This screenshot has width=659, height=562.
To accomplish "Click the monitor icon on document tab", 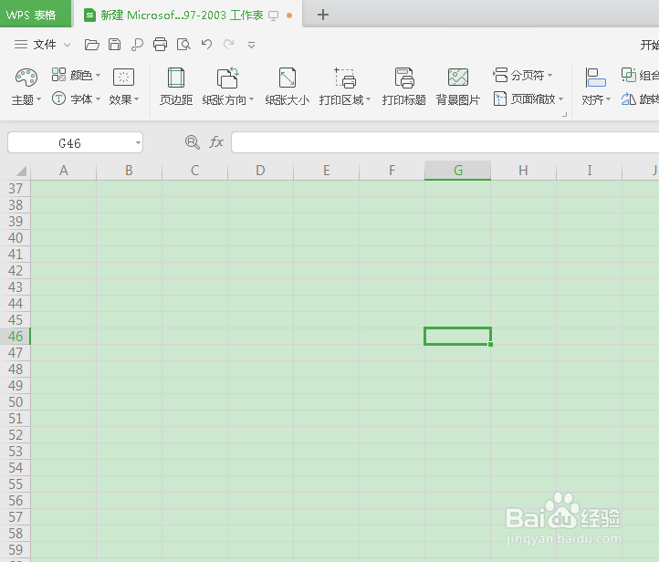I will (x=274, y=16).
